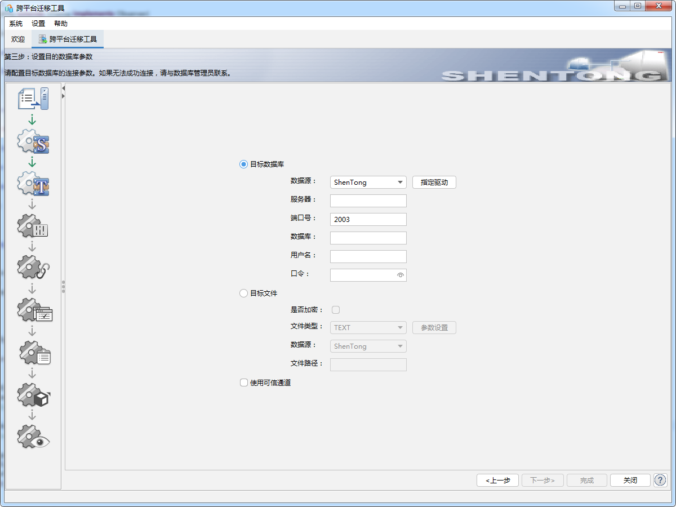The image size is (676, 507).
Task: Select the 目标文件 radio button
Action: pos(243,293)
